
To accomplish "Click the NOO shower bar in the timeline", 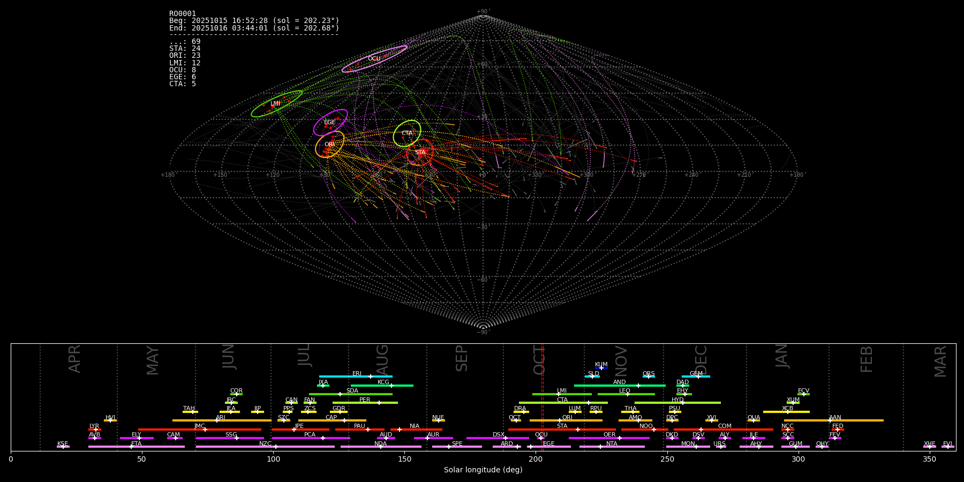I will 645,430.
